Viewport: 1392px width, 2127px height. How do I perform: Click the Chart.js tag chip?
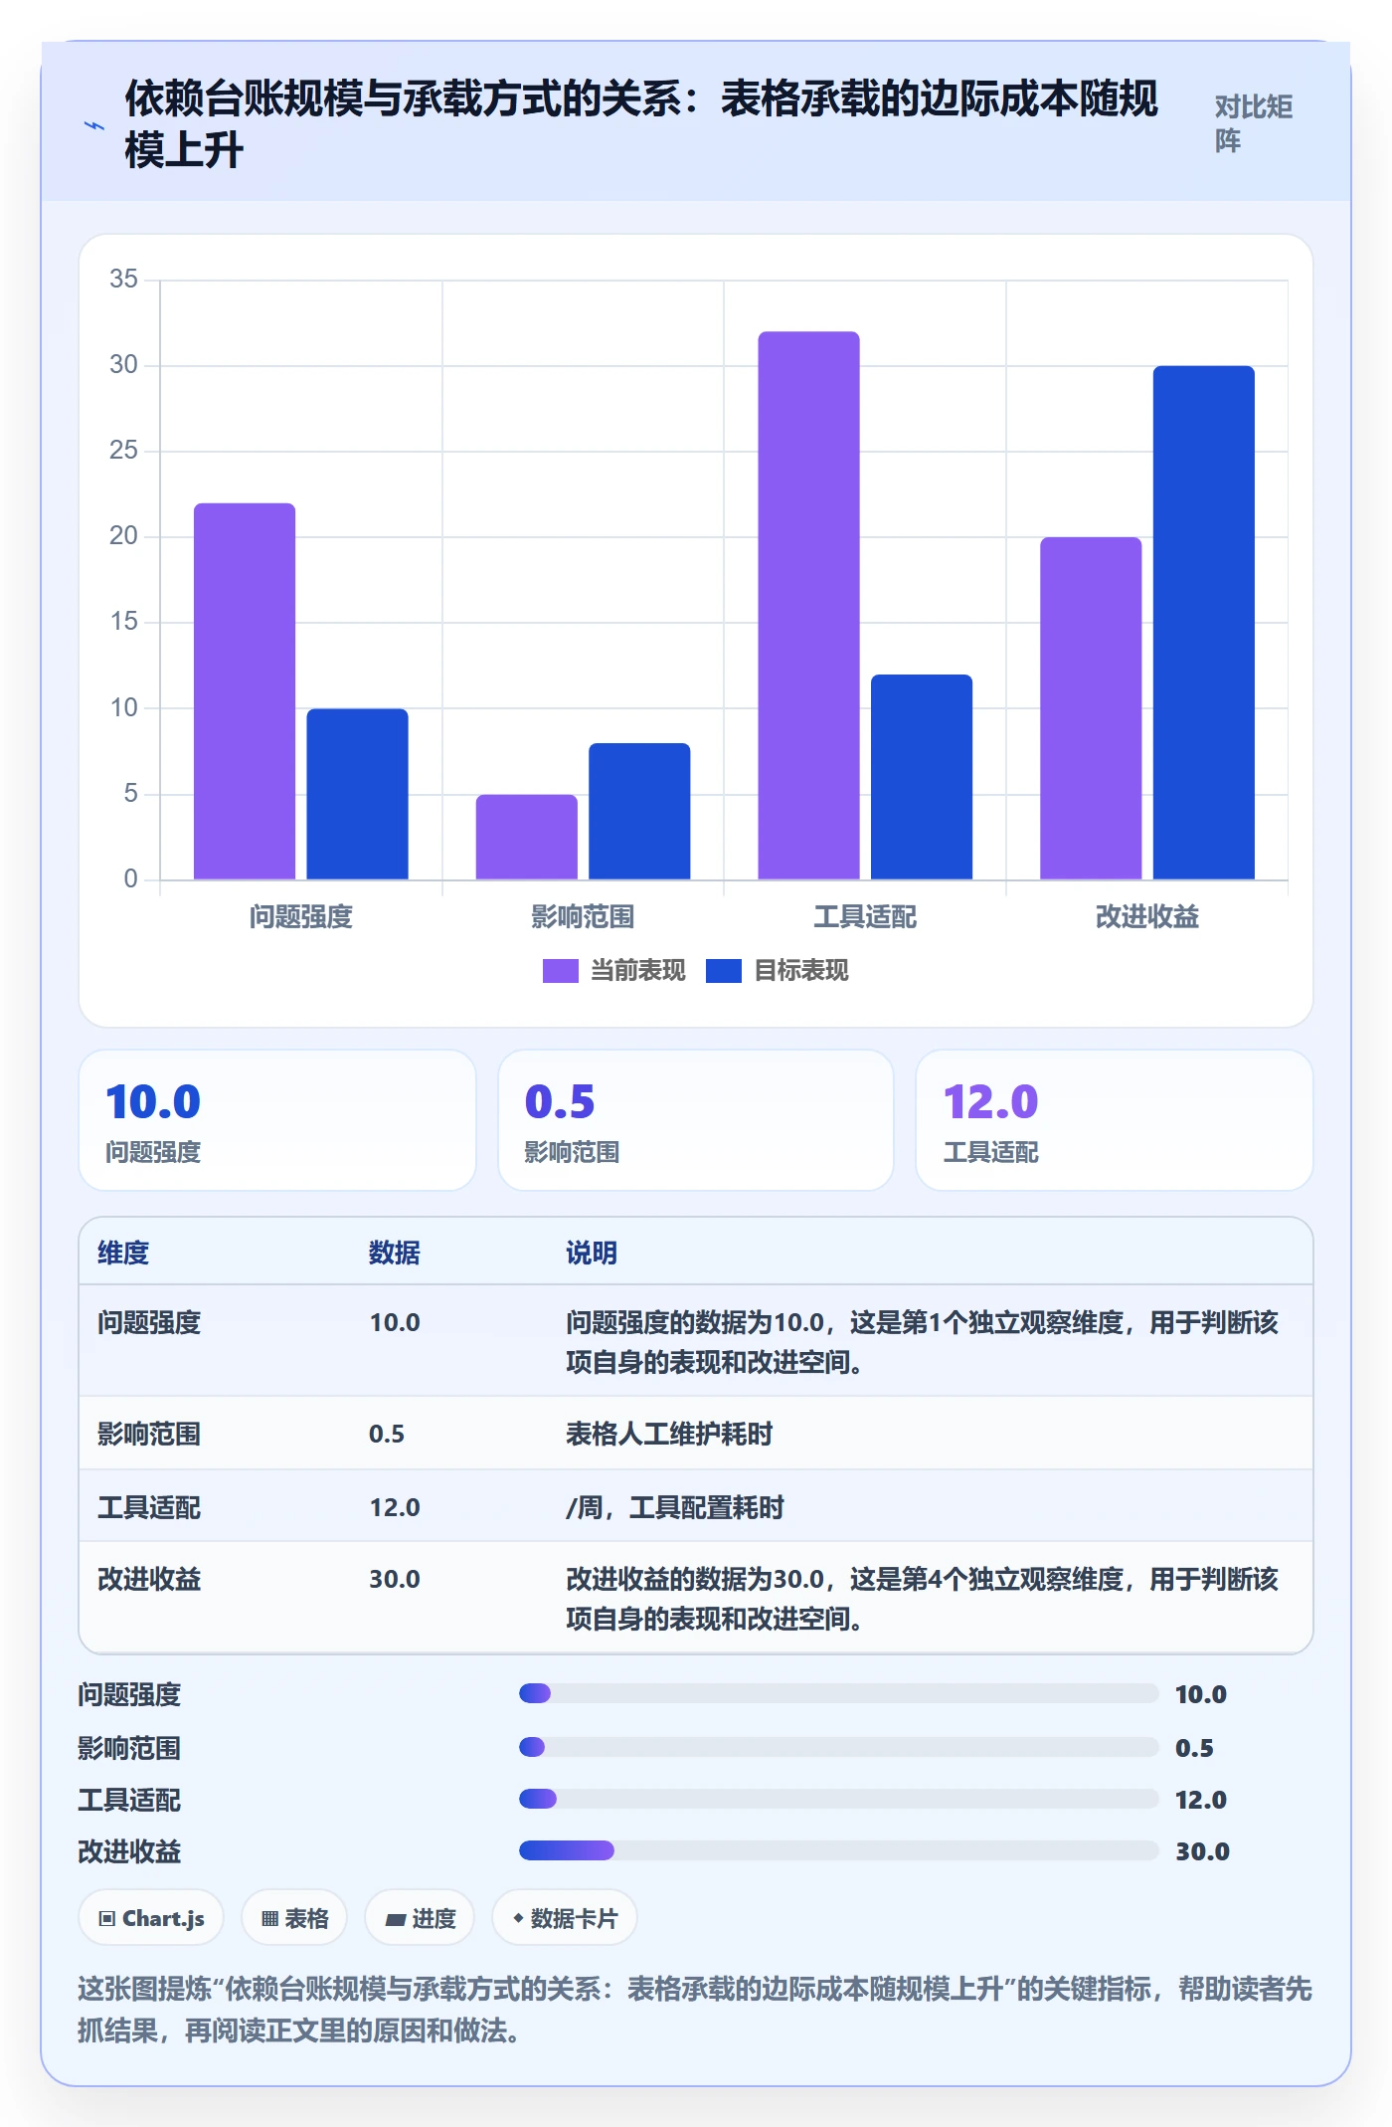pos(151,1918)
